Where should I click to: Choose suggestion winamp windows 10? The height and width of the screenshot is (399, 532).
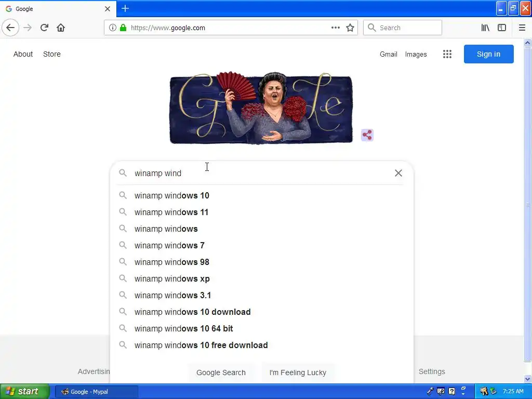[x=262, y=195]
